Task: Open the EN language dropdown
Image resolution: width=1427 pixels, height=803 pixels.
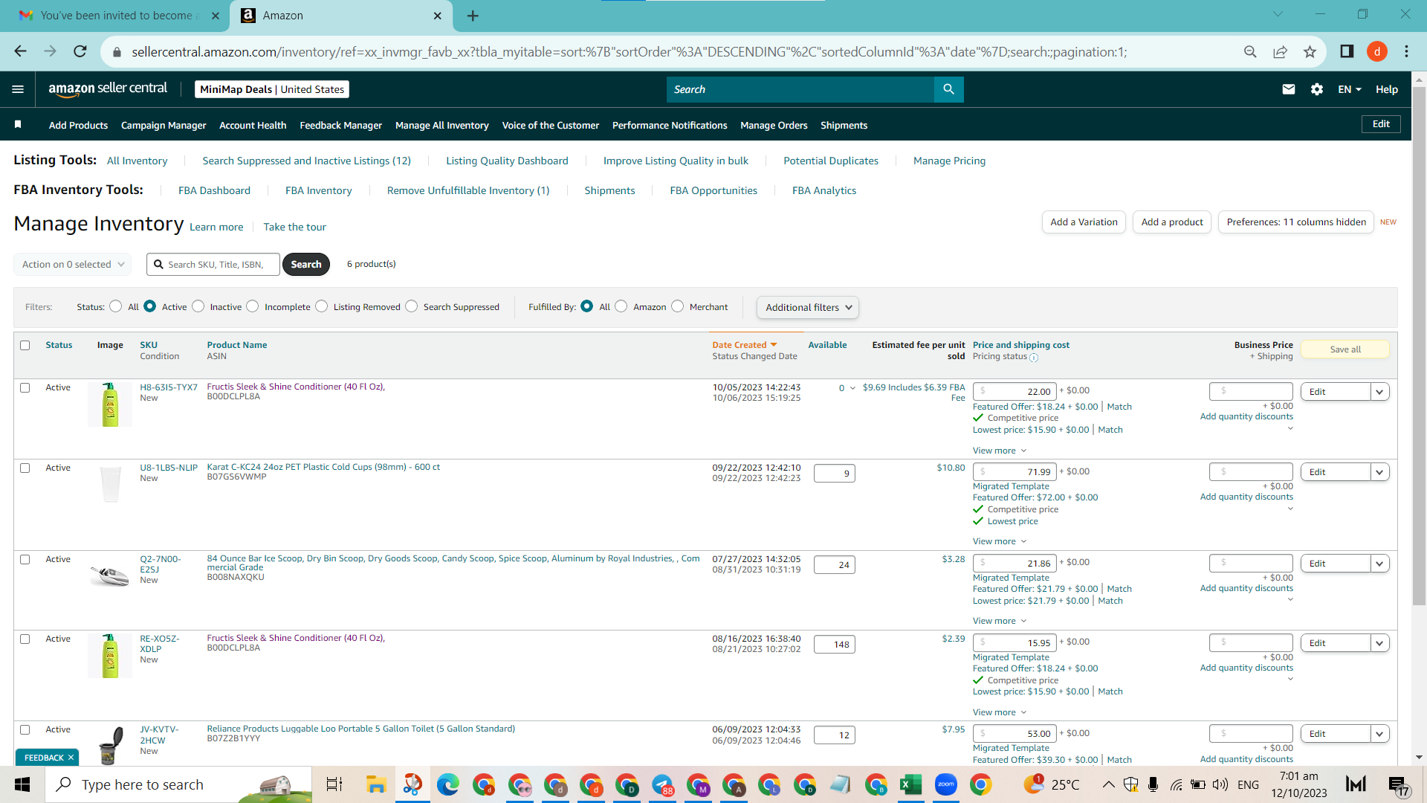Action: 1350,89
